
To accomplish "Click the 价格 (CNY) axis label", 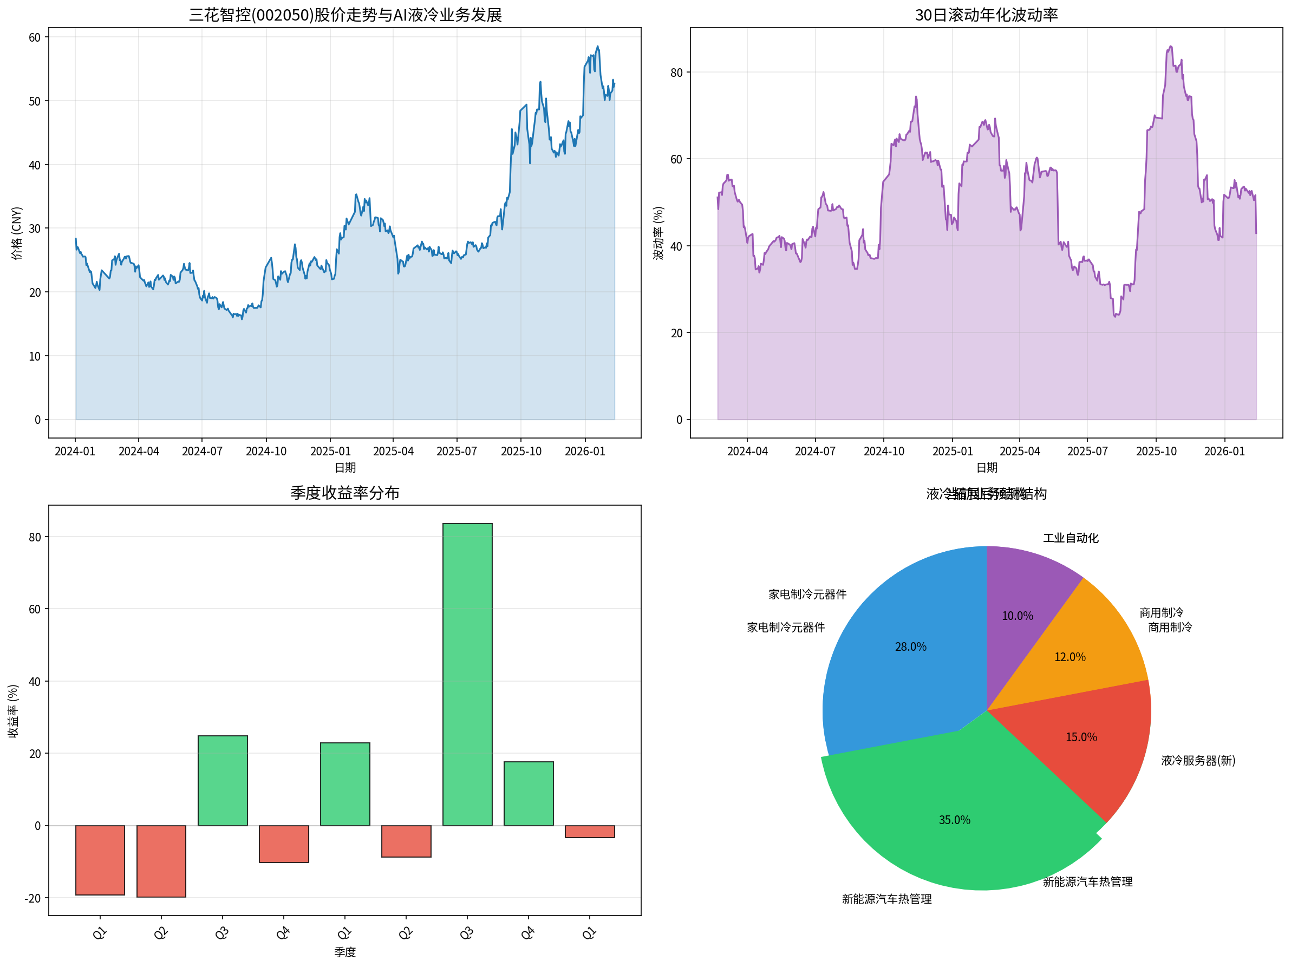I will [16, 233].
